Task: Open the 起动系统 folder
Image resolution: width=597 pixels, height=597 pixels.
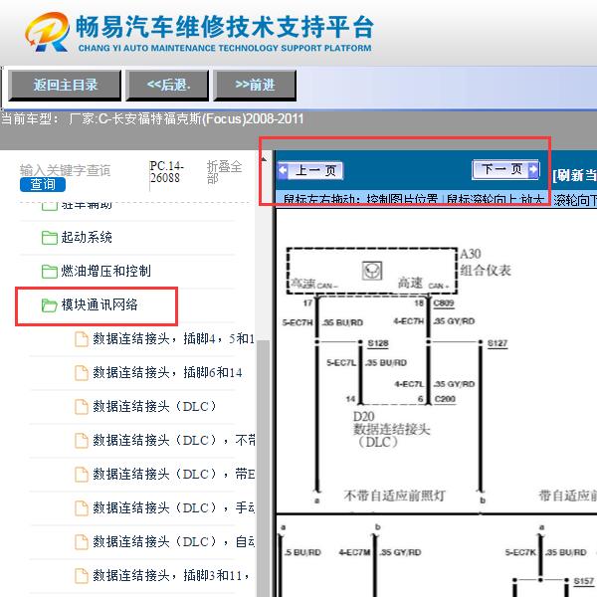Action: (87, 237)
